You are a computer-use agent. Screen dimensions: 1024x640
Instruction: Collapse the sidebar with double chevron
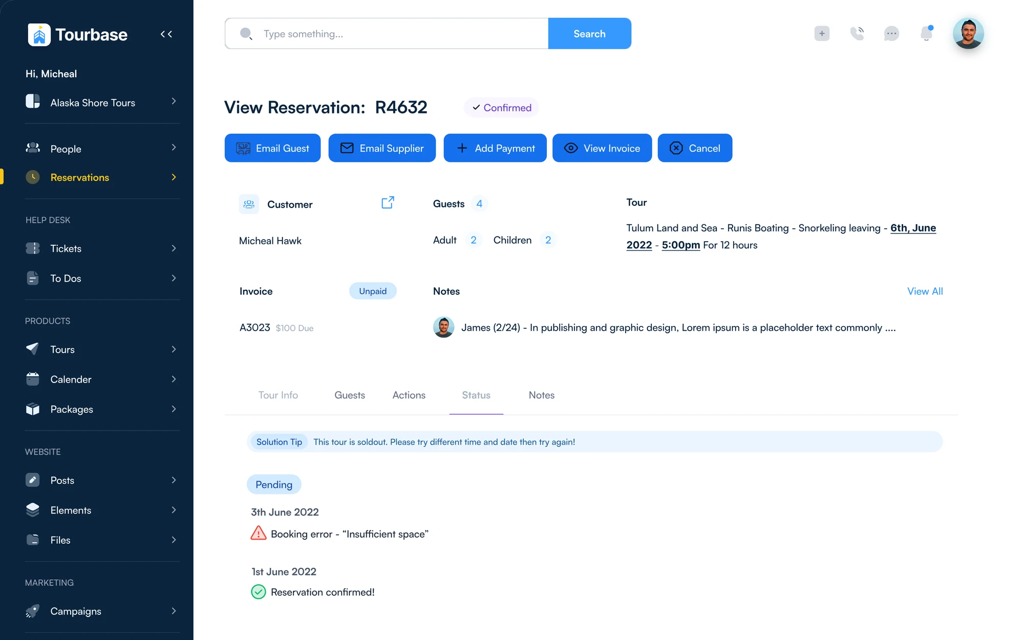[x=166, y=34]
